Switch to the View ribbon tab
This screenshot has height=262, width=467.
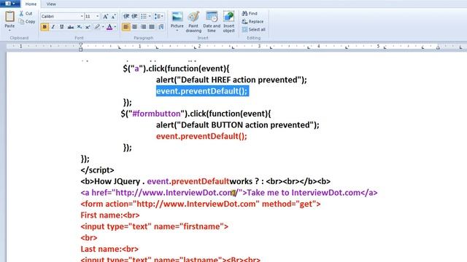coord(51,4)
